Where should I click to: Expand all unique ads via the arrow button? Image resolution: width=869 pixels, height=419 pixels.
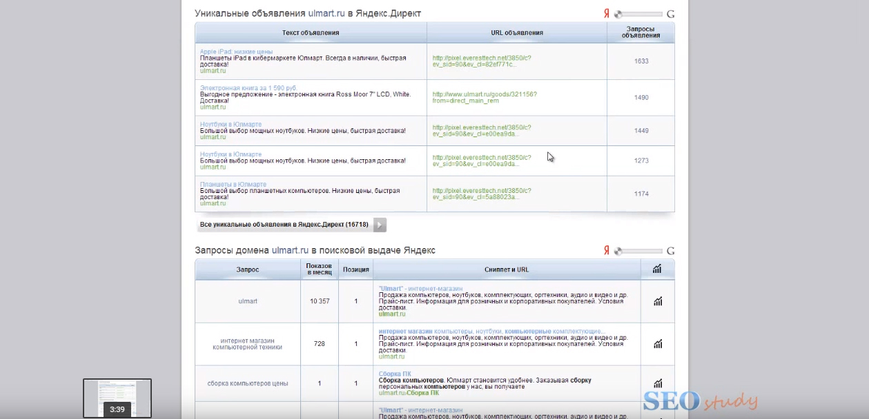(x=380, y=225)
